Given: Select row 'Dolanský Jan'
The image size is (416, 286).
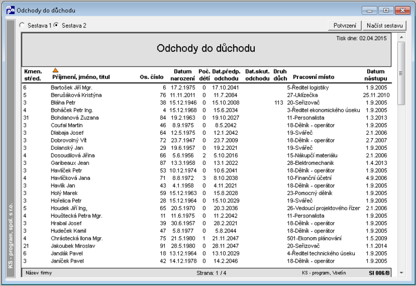Looking at the screenshot, I should click(x=206, y=148).
